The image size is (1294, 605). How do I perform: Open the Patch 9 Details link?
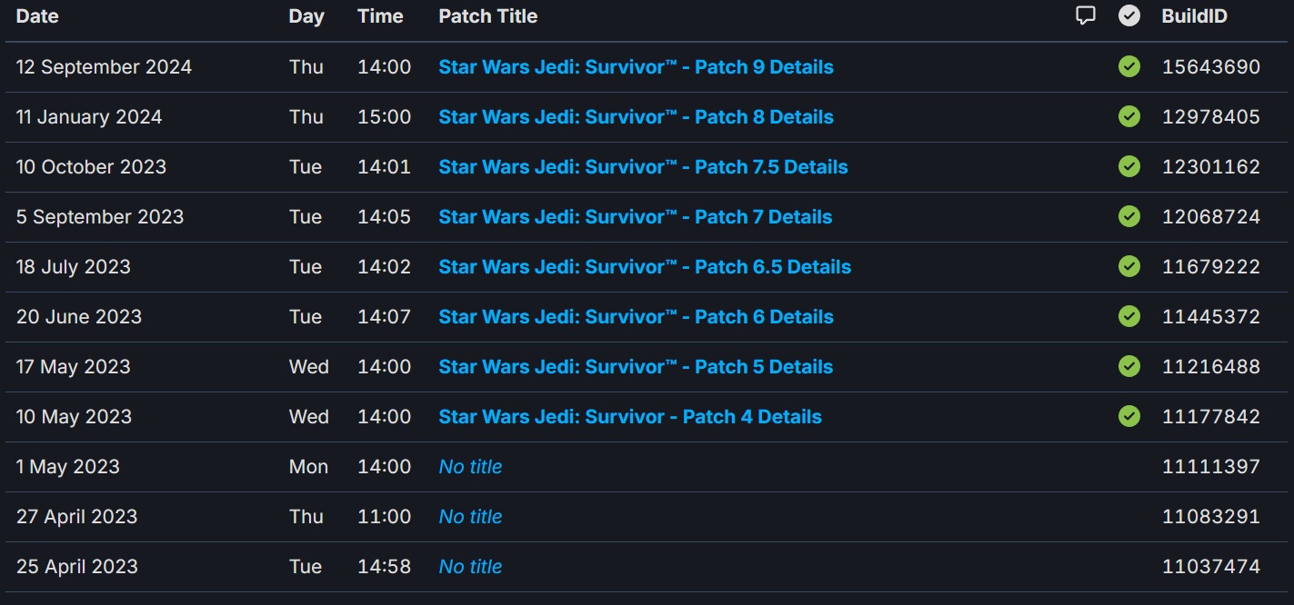point(636,67)
